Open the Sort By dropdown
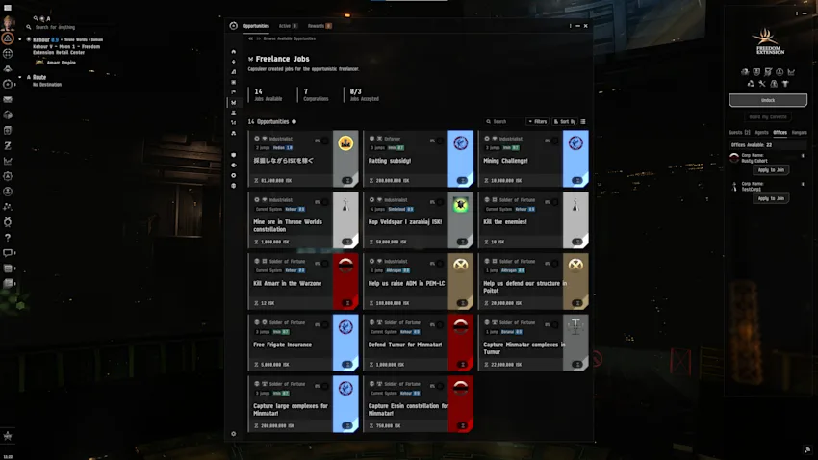 click(x=565, y=121)
